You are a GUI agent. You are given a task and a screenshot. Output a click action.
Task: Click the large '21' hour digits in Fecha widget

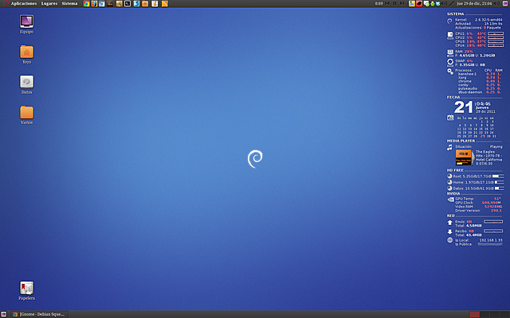click(x=463, y=107)
